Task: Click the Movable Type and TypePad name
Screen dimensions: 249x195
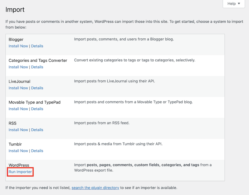Action: (34, 102)
